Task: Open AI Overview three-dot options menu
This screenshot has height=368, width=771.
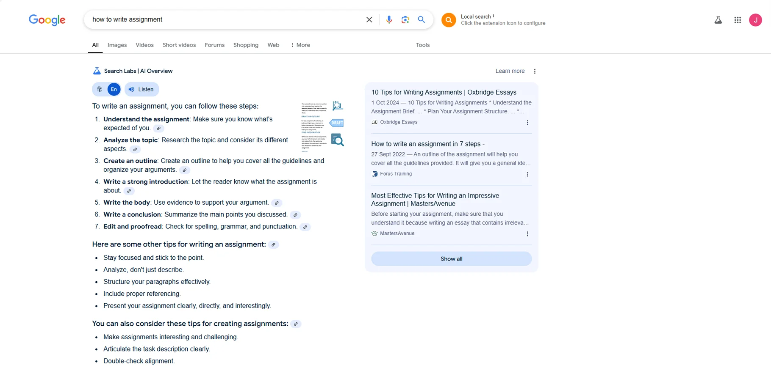Action: coord(535,71)
